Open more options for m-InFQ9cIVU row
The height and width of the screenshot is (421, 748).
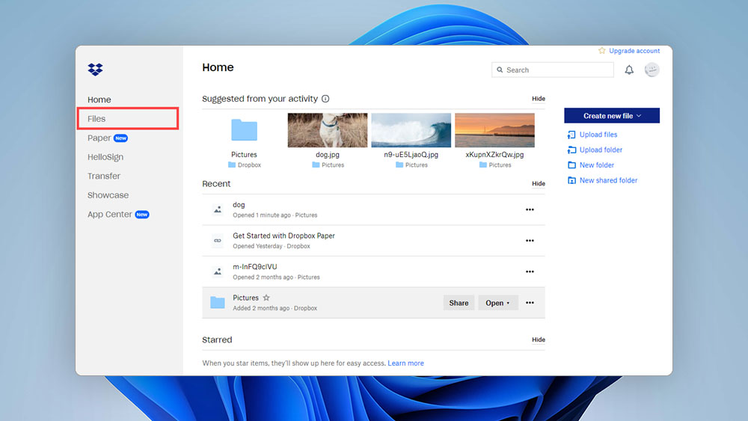pyautogui.click(x=530, y=271)
